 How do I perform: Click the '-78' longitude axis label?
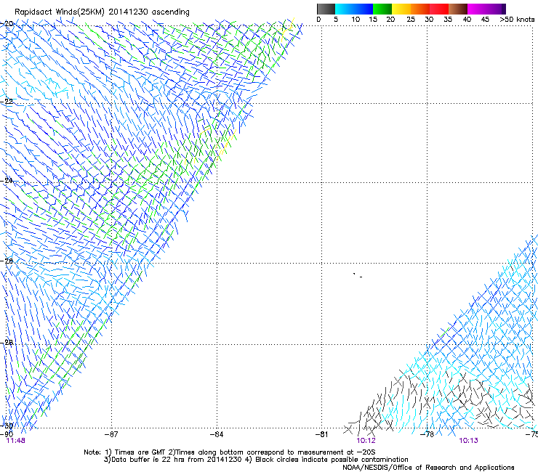point(427,434)
